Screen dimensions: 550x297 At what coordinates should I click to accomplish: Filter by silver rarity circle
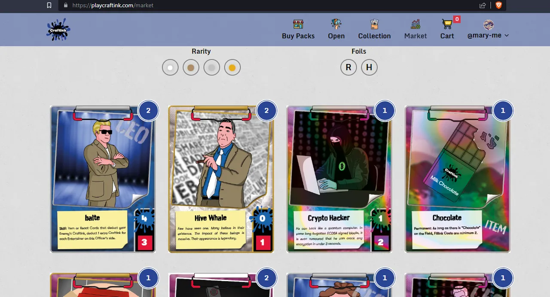point(211,67)
